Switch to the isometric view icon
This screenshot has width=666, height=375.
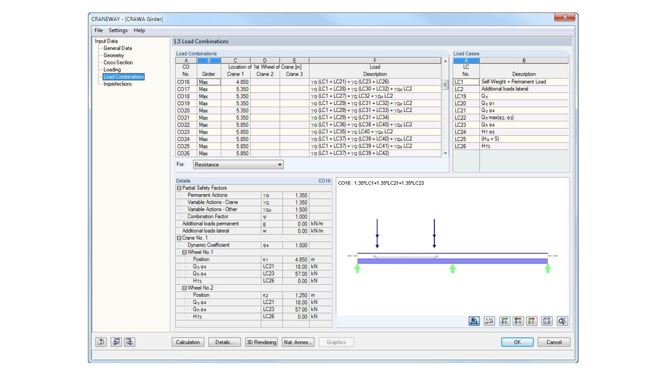pos(546,321)
